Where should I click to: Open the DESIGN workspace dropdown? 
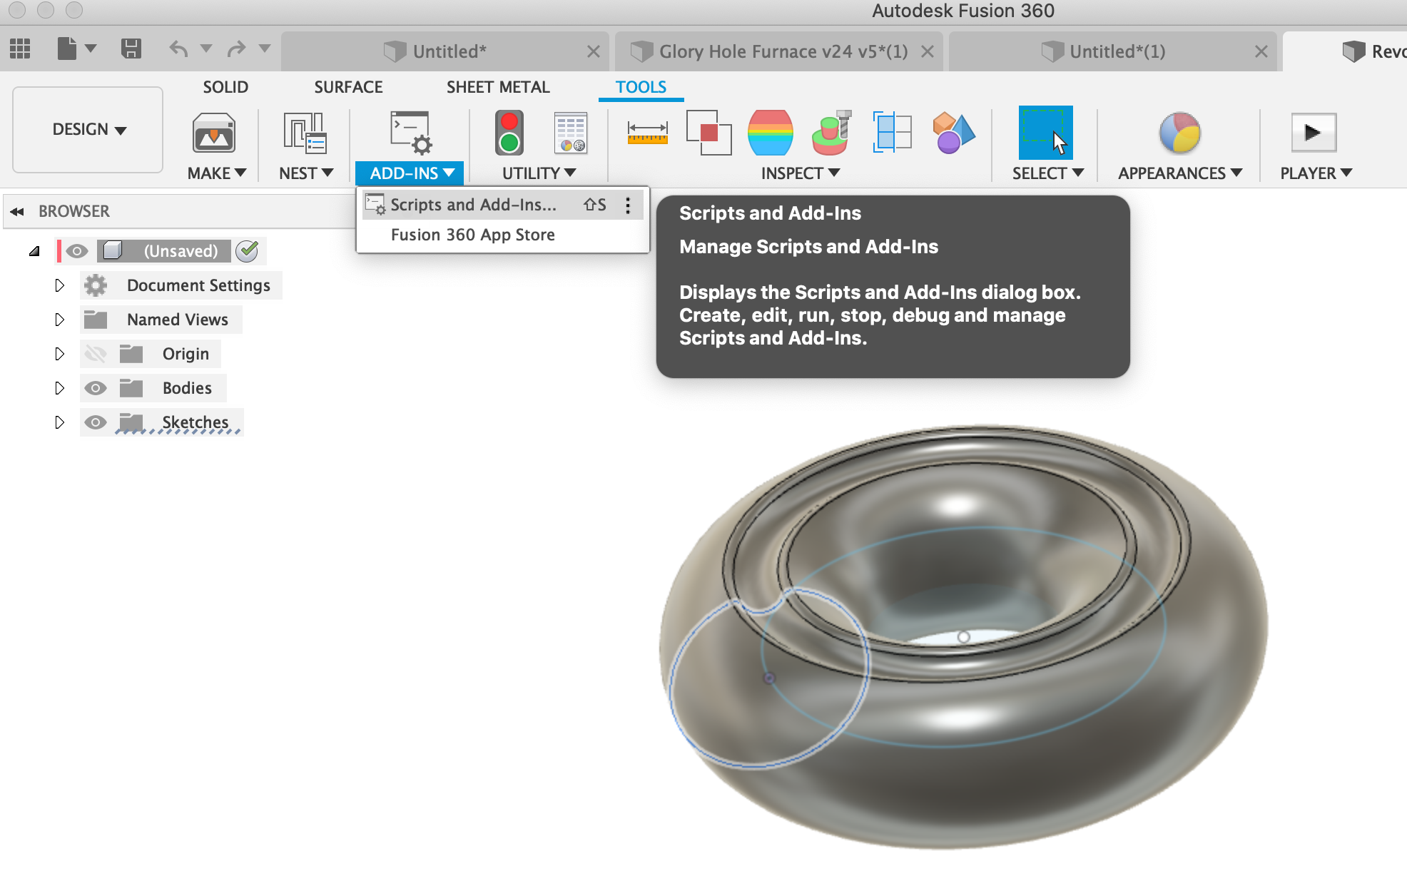tap(87, 130)
